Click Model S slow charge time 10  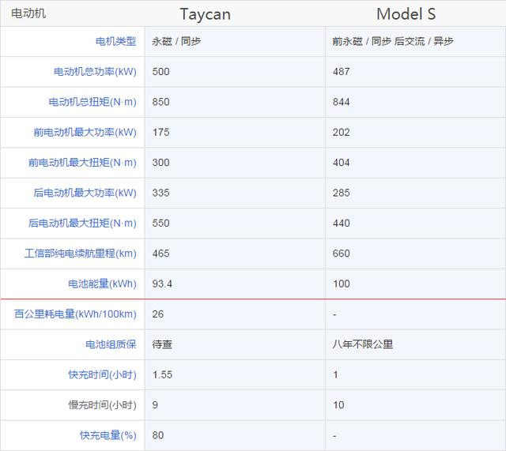pyautogui.click(x=338, y=405)
